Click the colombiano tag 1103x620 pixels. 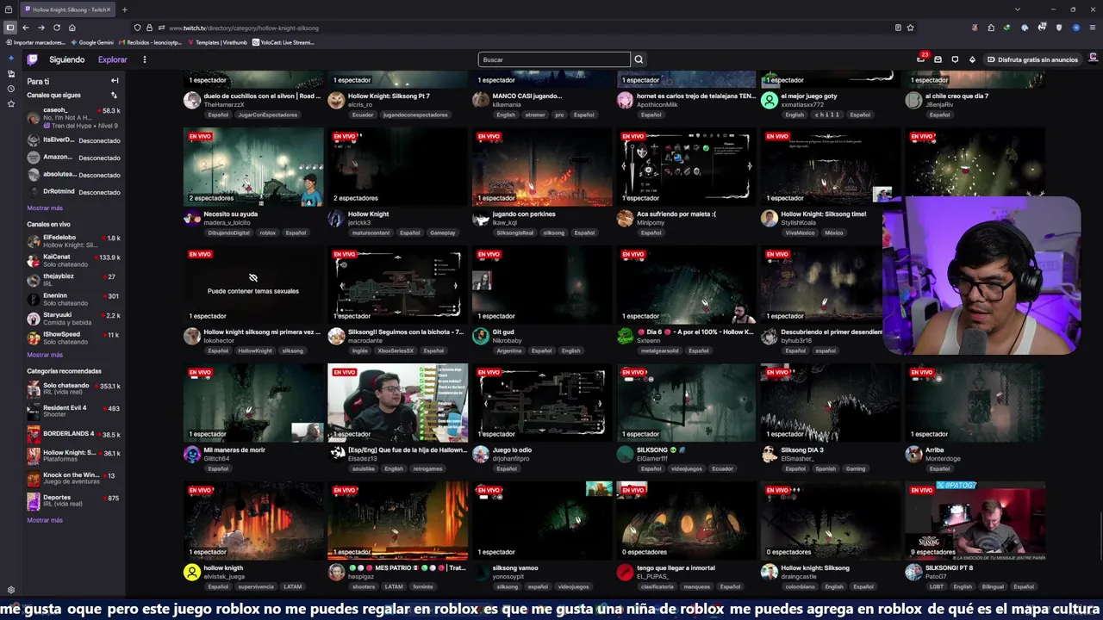click(799, 586)
